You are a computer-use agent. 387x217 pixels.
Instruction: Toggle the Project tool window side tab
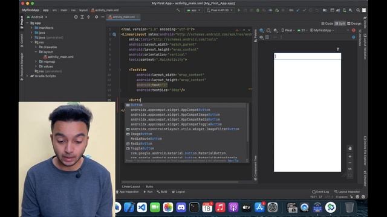click(x=22, y=22)
